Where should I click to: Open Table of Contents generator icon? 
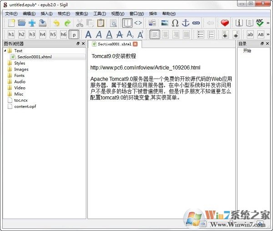pos(249,23)
